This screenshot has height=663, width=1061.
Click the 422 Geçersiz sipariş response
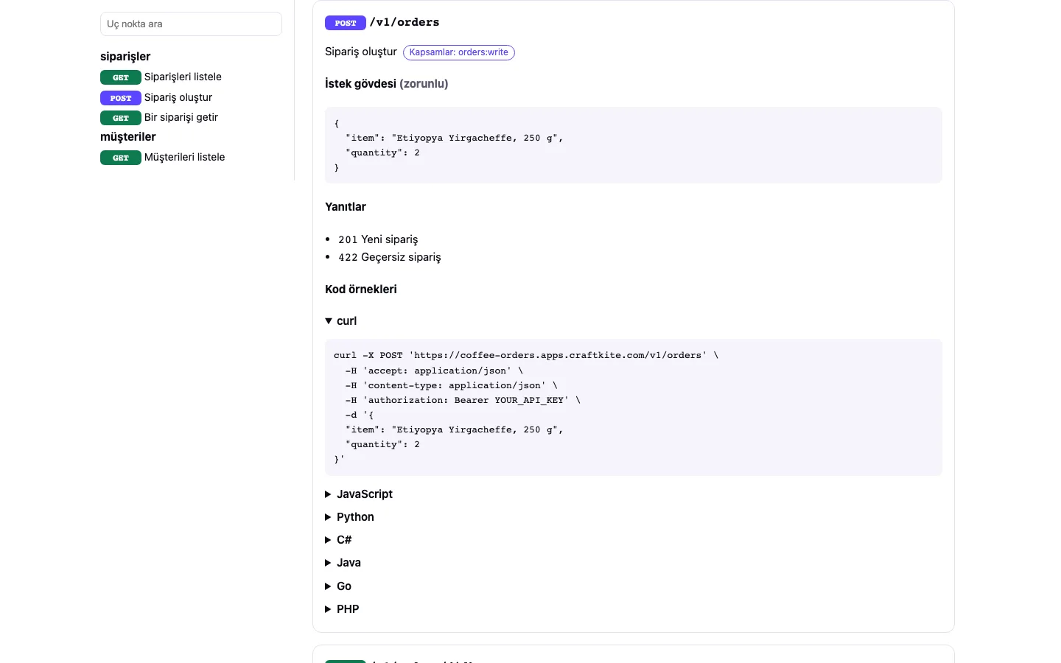tap(390, 257)
